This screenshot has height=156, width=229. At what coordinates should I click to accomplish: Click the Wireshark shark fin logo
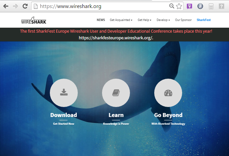34,20
